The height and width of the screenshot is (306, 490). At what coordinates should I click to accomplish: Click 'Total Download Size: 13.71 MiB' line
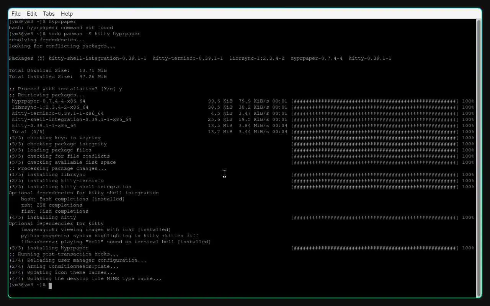point(58,70)
